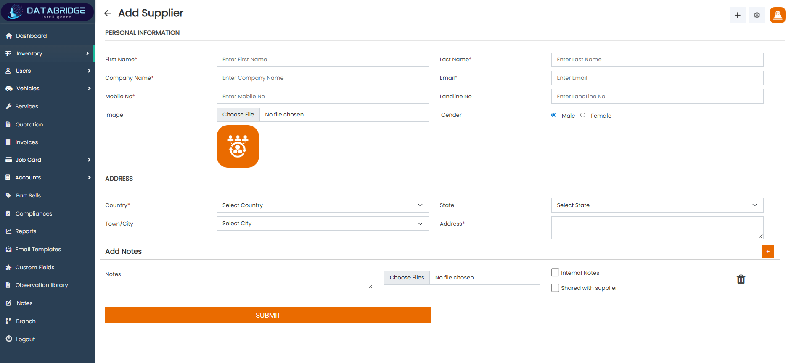This screenshot has height=363, width=807.
Task: Expand the Inventory submenu chevron
Action: point(87,53)
